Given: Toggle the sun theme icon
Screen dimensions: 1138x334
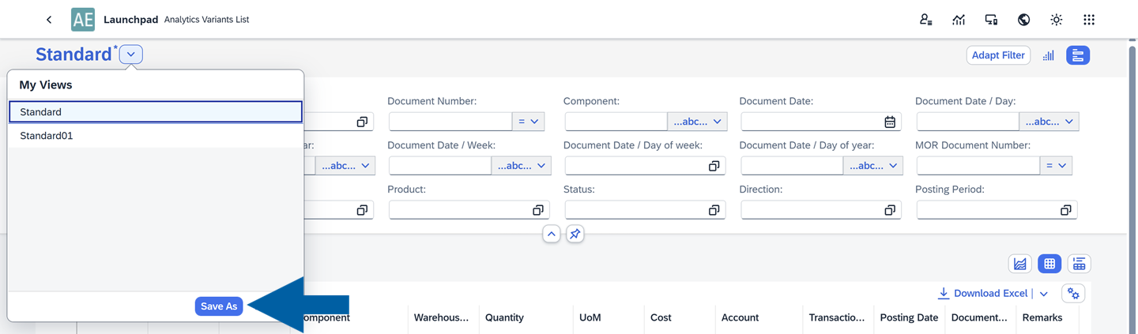Looking at the screenshot, I should click(x=1056, y=20).
